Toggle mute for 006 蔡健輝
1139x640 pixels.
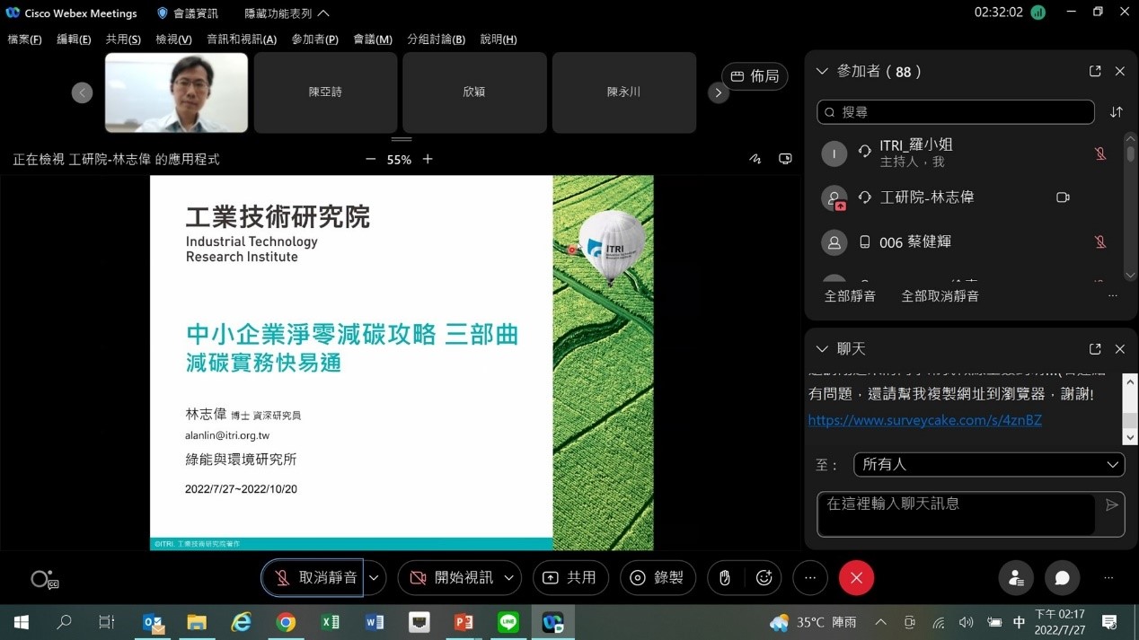point(1099,242)
